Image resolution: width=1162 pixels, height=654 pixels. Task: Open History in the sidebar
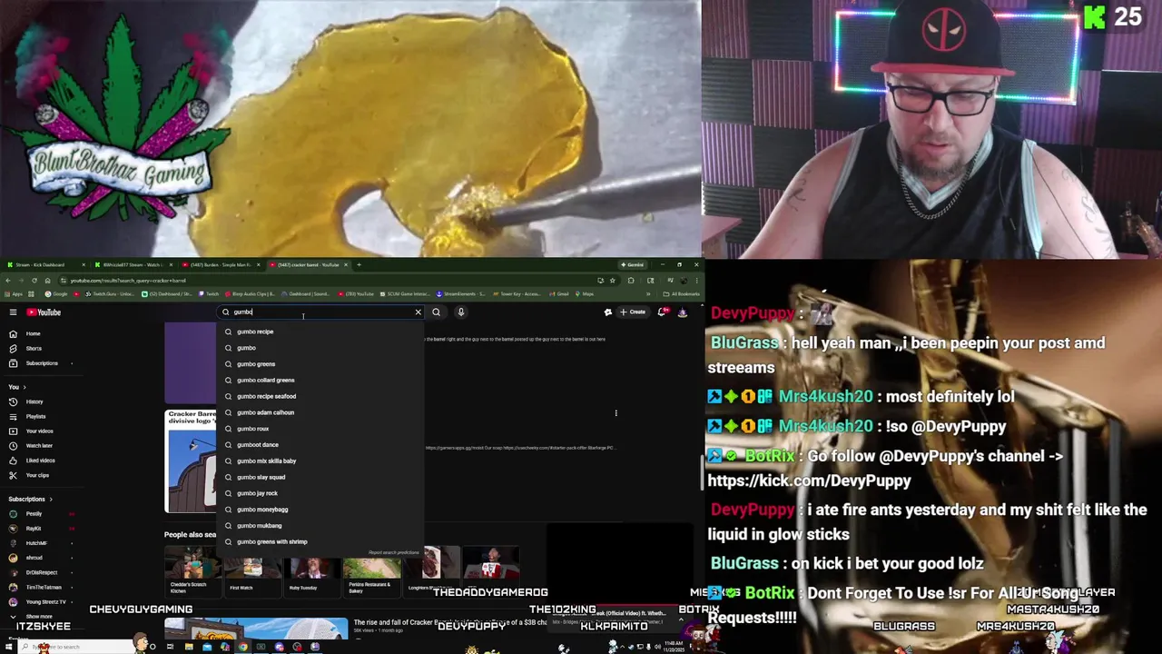click(42, 401)
